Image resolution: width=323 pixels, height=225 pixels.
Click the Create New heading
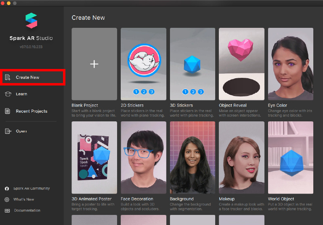(x=88, y=18)
